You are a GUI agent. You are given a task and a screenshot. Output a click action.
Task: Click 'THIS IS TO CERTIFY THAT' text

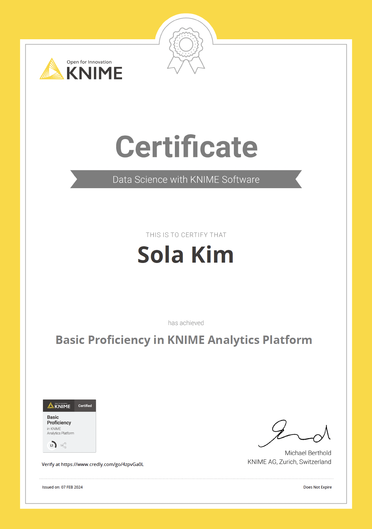(x=186, y=235)
